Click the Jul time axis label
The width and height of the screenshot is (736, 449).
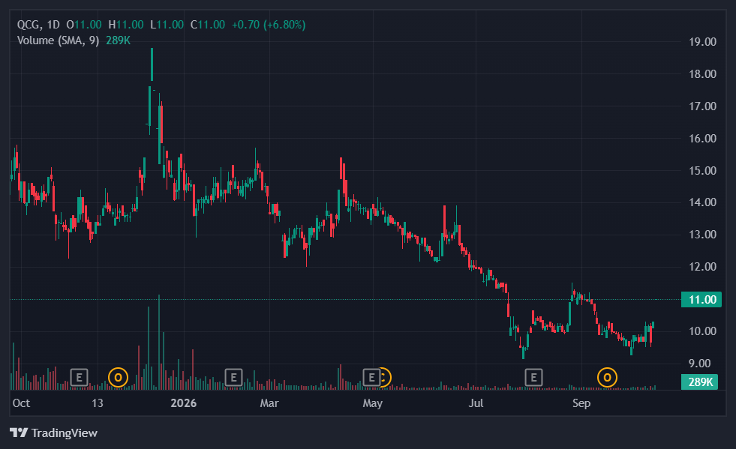point(476,403)
